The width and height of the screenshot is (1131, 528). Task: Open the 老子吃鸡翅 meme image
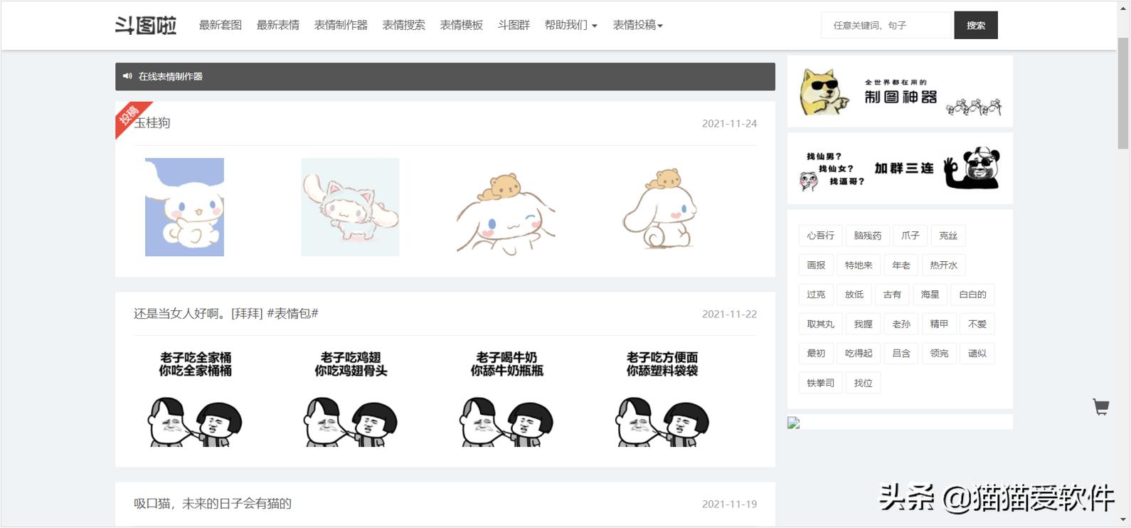[x=351, y=398]
